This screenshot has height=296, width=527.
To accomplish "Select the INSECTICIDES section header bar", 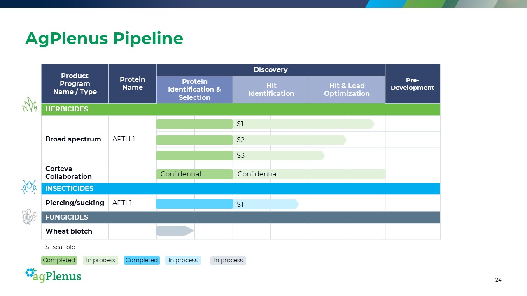I will pyautogui.click(x=240, y=189).
